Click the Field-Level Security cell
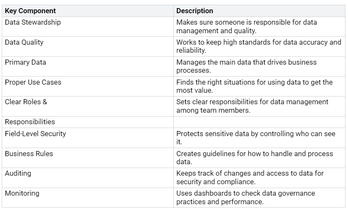348x211 pixels. click(35, 134)
